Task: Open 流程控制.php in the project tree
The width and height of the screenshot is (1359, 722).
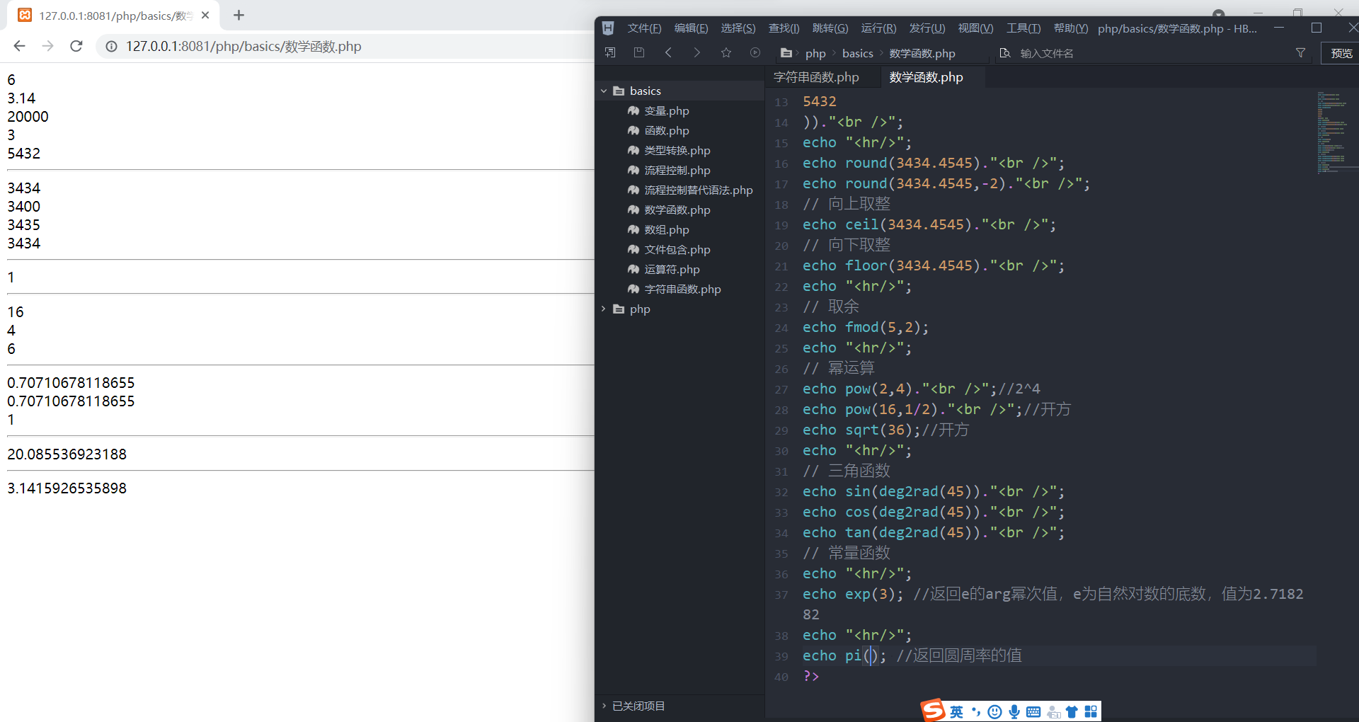Action: (x=677, y=170)
